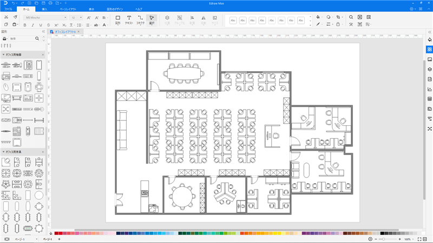Image resolution: width=433 pixels, height=243 pixels.
Task: Open the font size dropdown
Action: tap(76, 17)
